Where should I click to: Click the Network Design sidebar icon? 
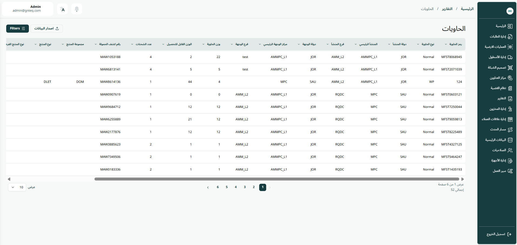click(510, 68)
